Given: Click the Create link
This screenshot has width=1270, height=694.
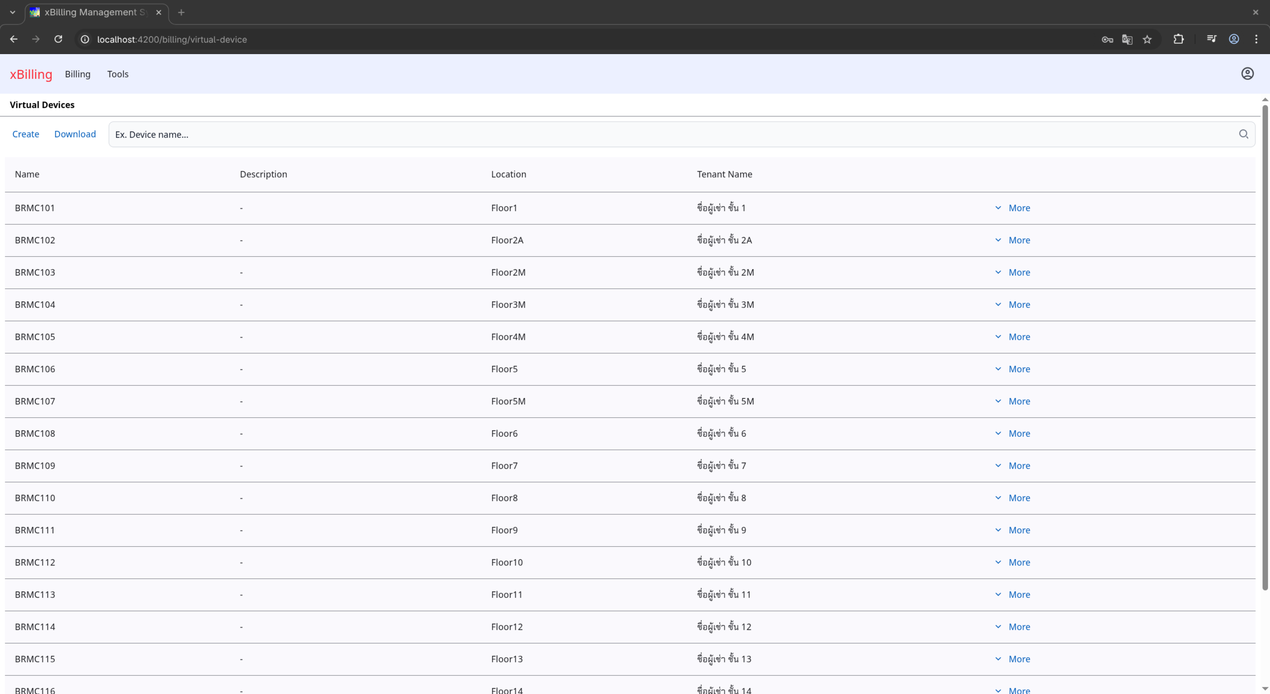Looking at the screenshot, I should [x=26, y=134].
